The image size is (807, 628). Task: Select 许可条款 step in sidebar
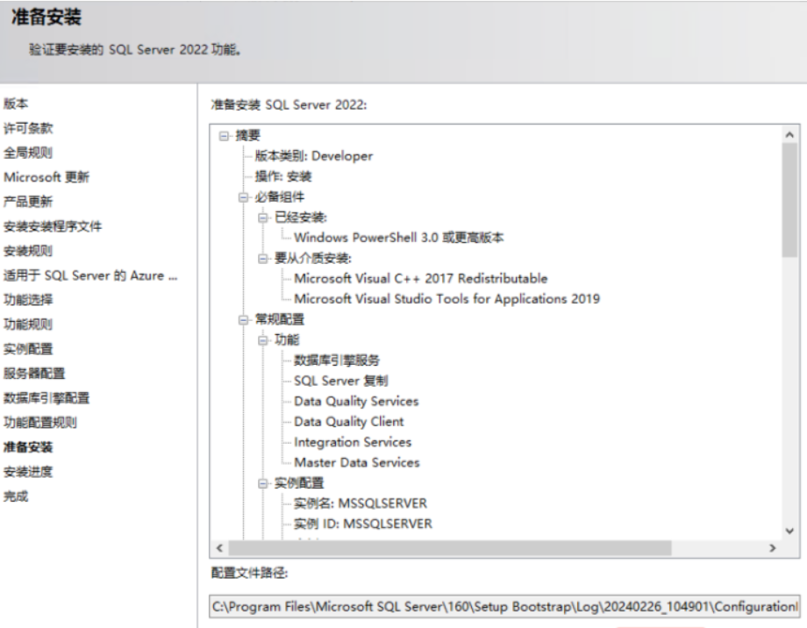tap(28, 128)
